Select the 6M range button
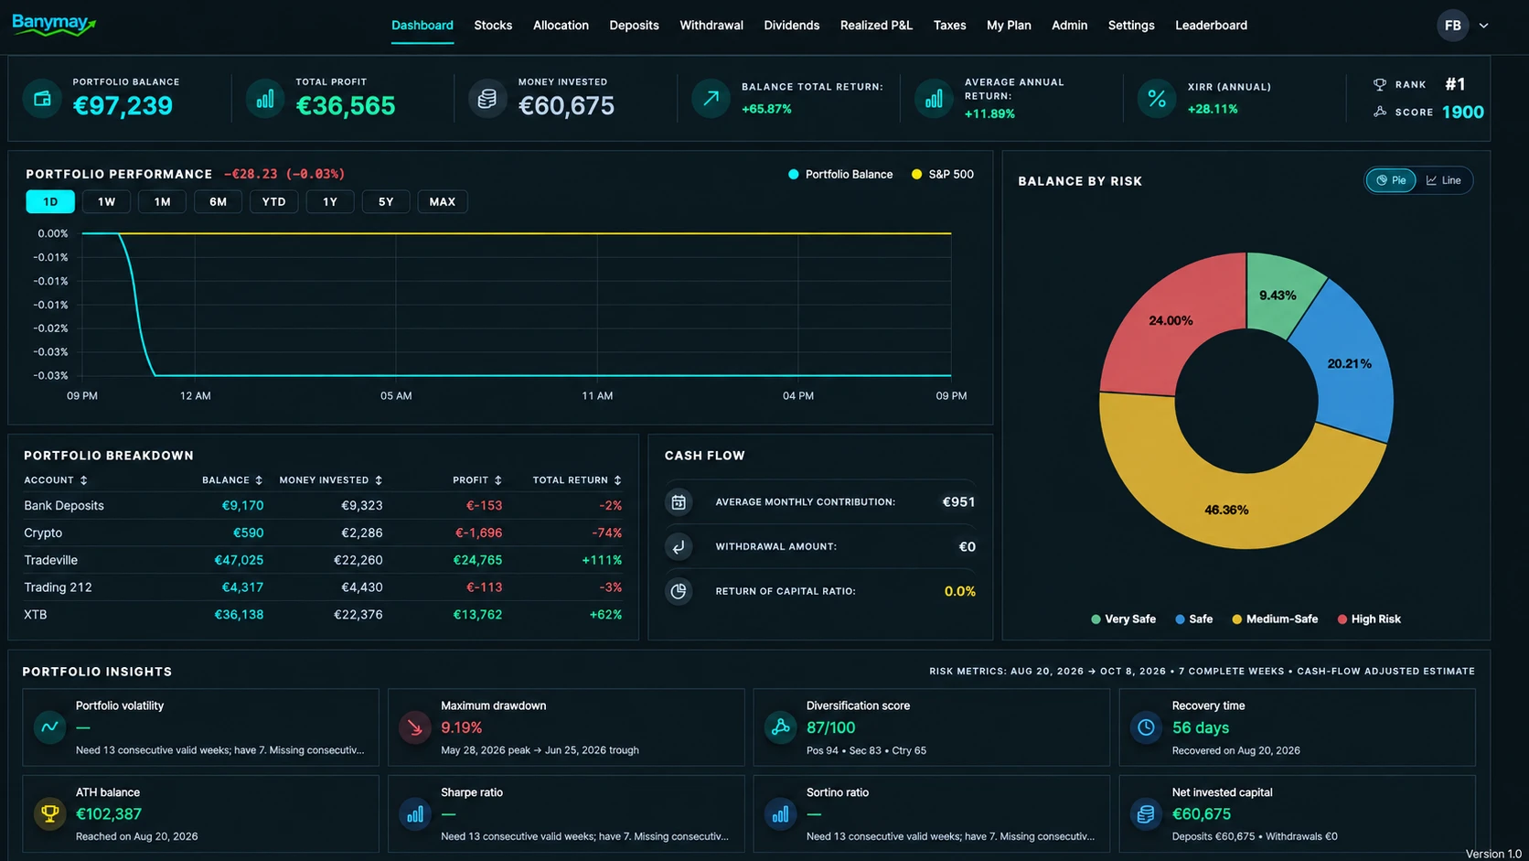This screenshot has height=861, width=1529. pos(218,201)
